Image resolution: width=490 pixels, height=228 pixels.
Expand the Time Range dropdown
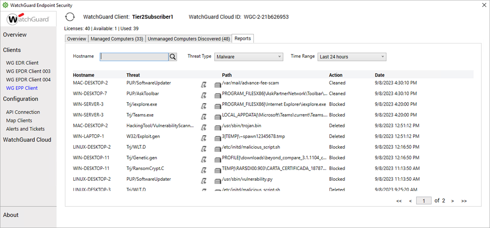(351, 57)
